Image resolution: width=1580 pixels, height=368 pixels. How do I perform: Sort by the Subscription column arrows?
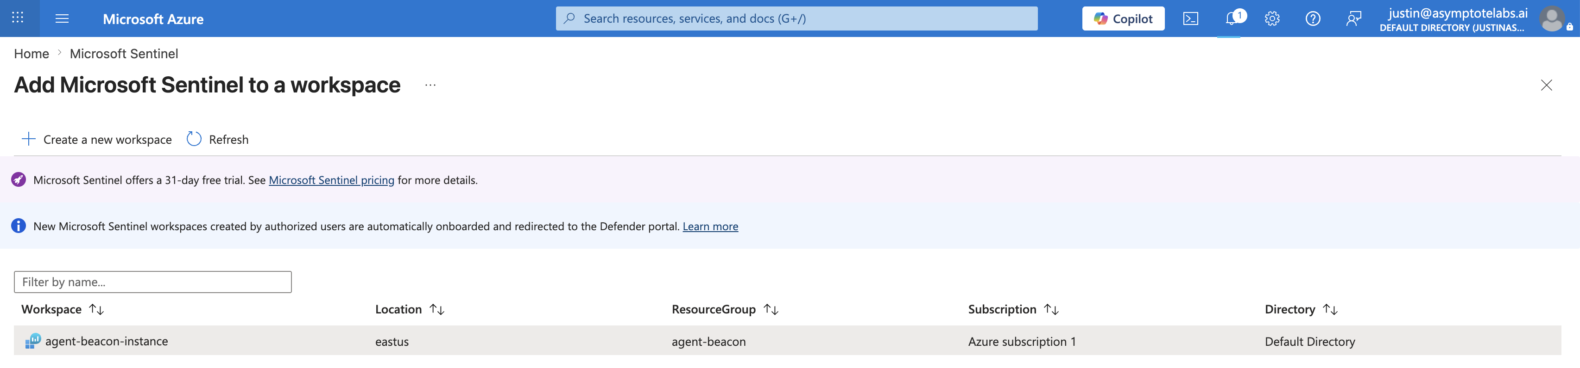tap(1051, 309)
